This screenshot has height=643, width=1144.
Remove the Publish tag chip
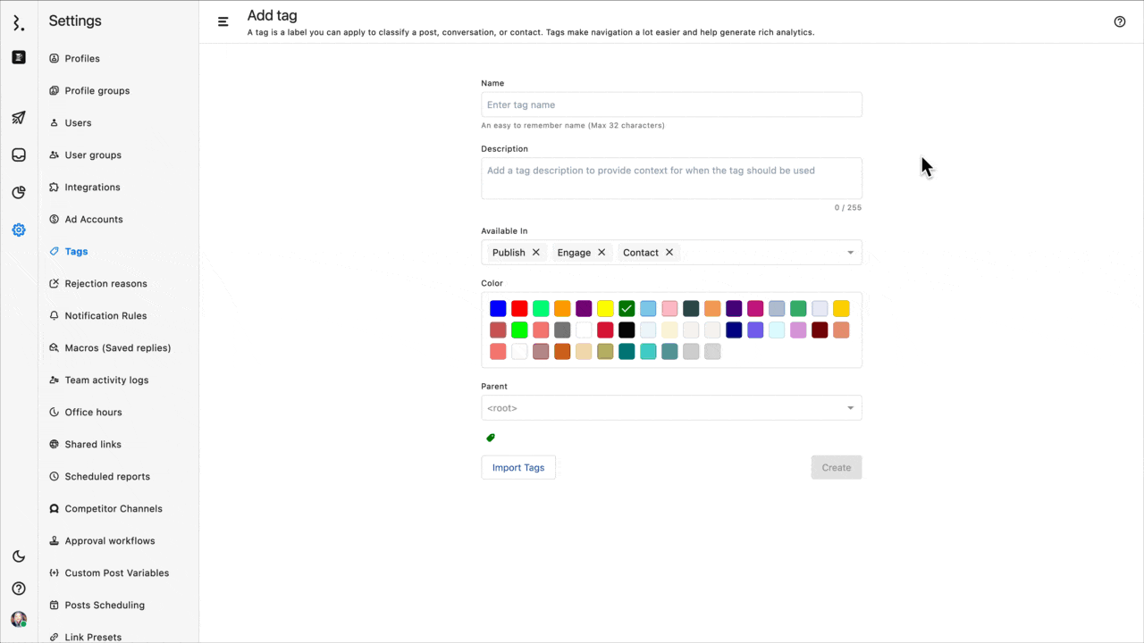[535, 252]
